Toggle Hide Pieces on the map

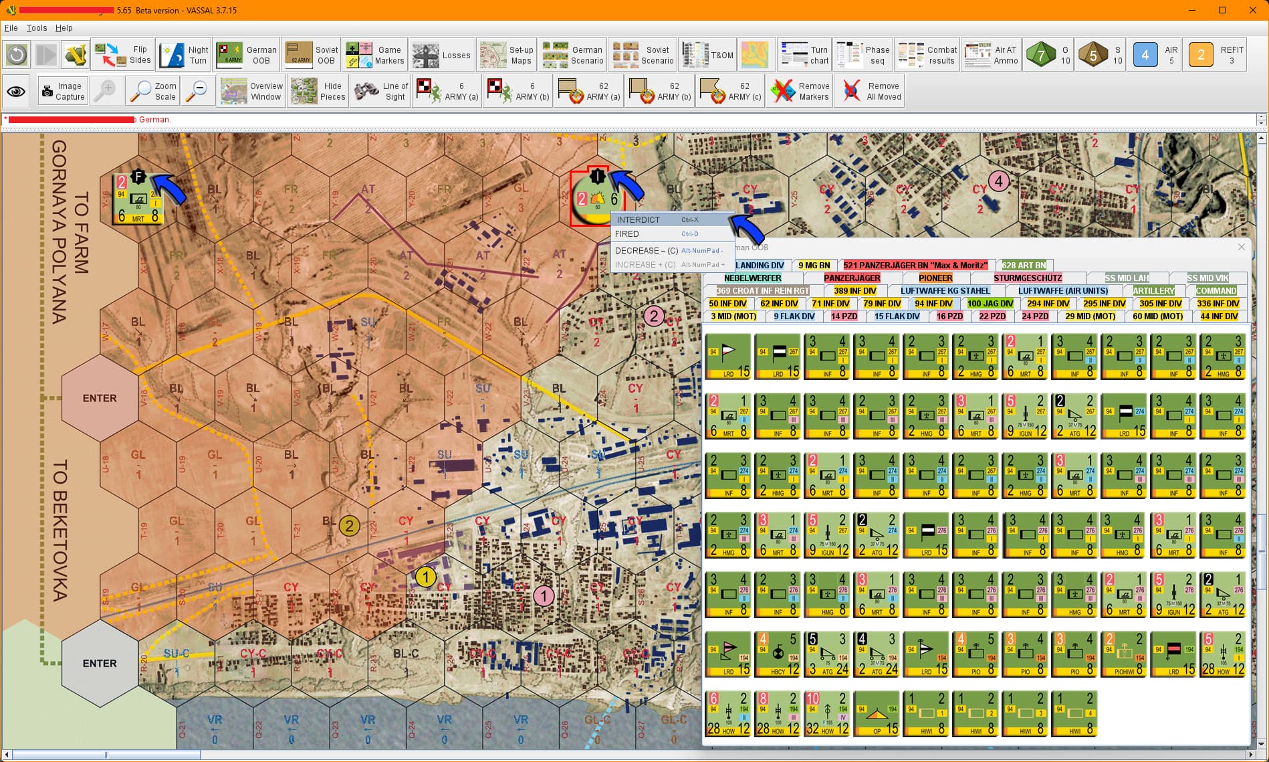click(318, 91)
